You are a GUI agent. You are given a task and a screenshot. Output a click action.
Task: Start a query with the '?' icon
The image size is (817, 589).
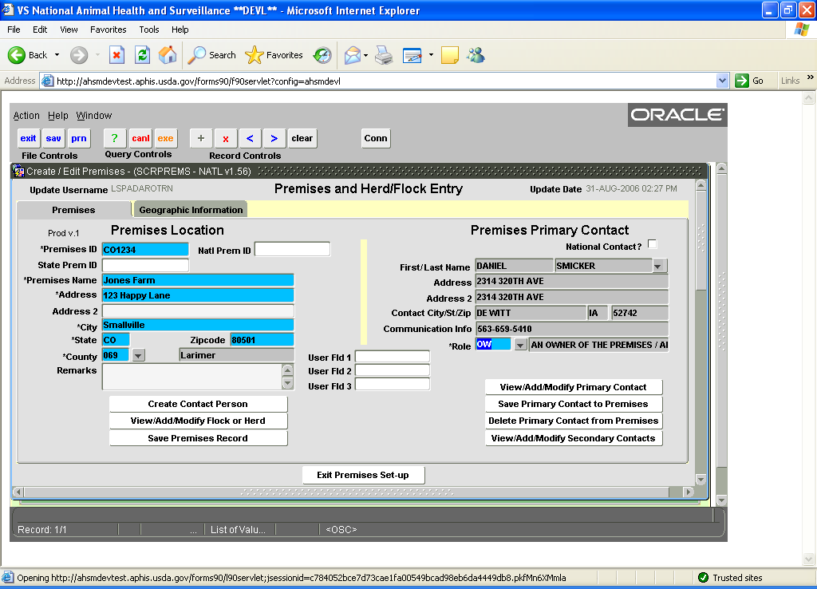[x=115, y=138]
